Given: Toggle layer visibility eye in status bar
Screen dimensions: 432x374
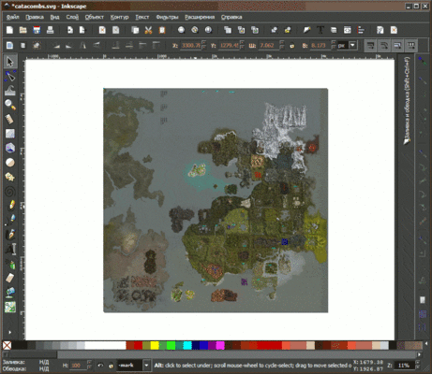Looking at the screenshot, I should point(100,366).
